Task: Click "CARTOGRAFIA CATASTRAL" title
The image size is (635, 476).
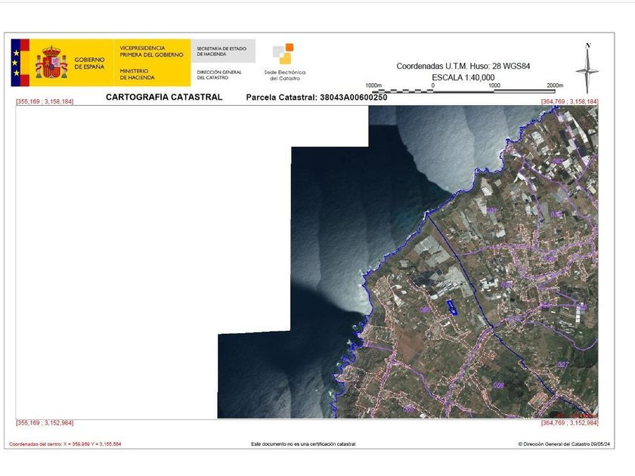Action: 164,97
